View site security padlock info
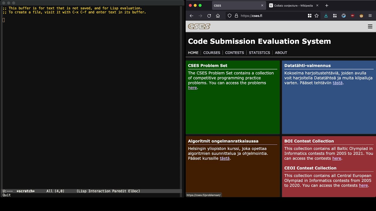376x211 pixels. click(x=236, y=16)
